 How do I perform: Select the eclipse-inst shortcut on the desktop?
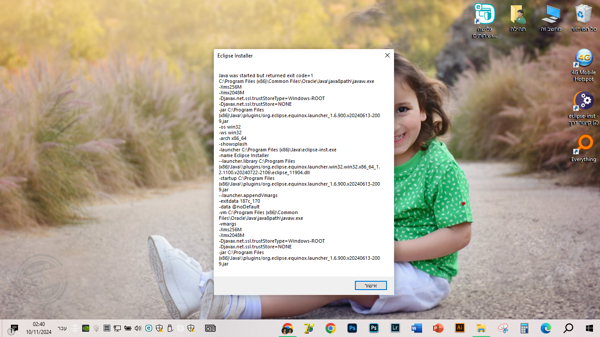[584, 108]
